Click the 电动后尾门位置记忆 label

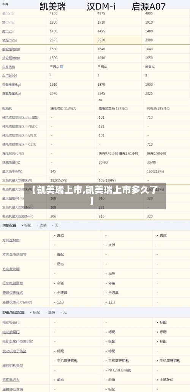[18, 342]
